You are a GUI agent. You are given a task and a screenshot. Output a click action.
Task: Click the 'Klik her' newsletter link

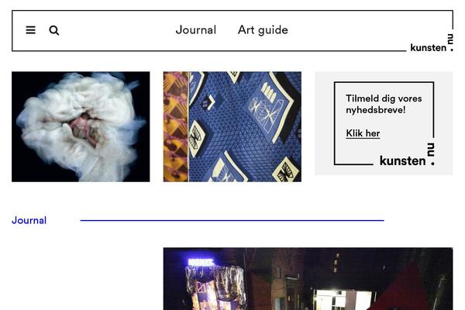point(363,133)
